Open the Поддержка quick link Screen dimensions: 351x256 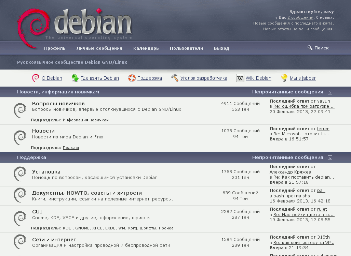point(150,78)
